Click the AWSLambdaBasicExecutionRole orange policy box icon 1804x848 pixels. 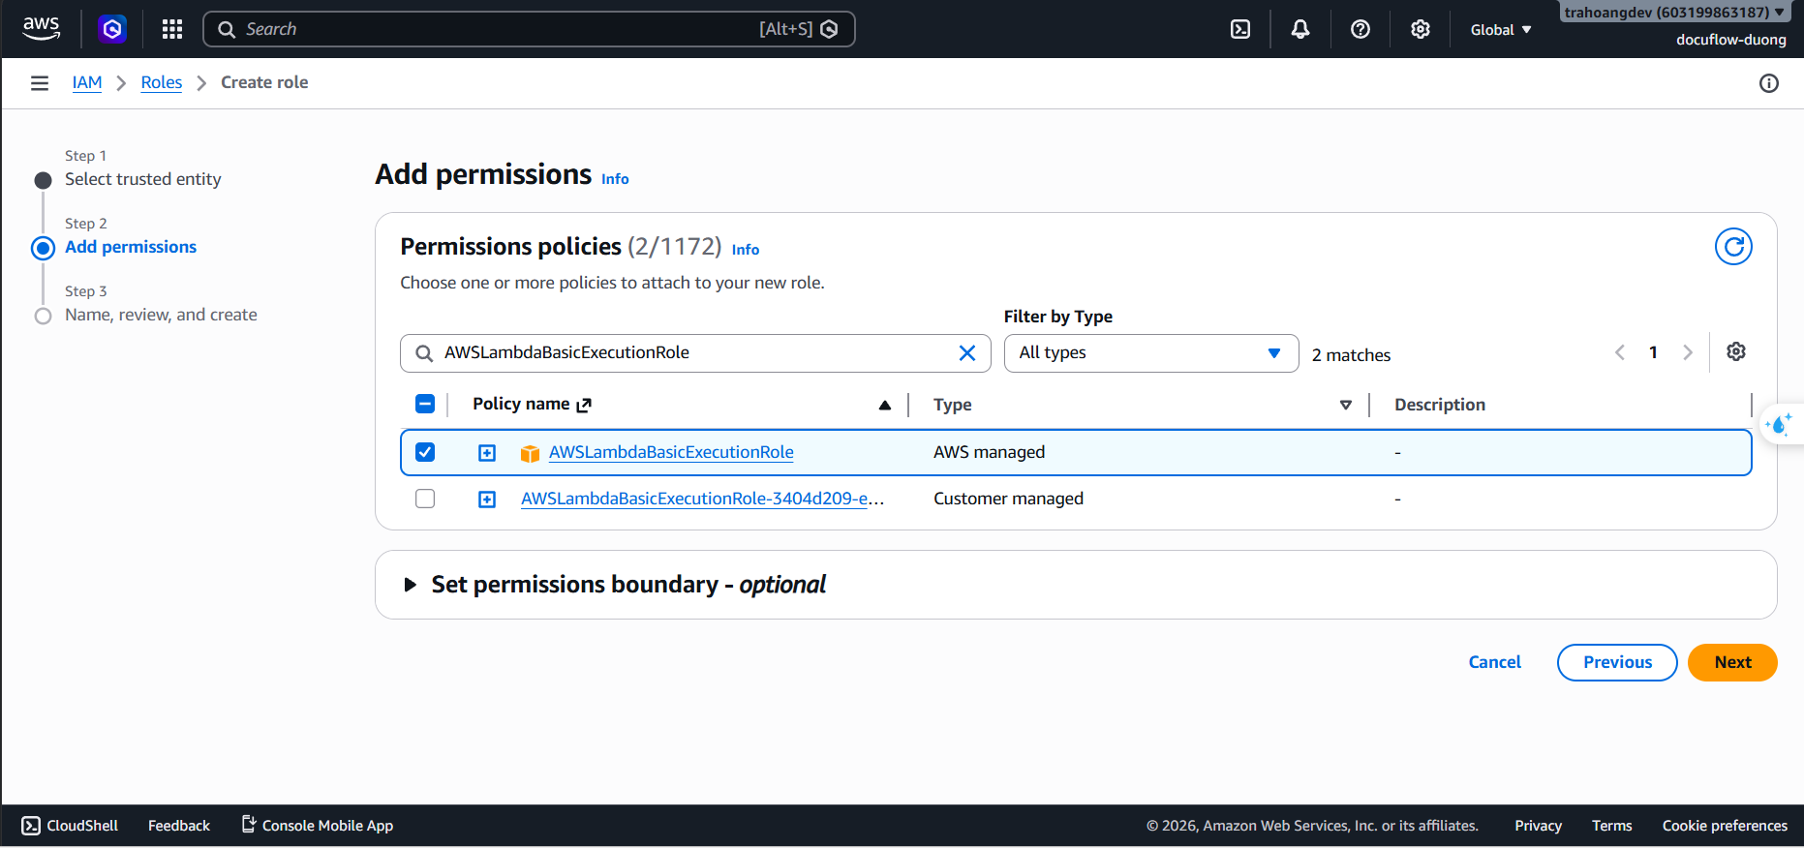530,453
